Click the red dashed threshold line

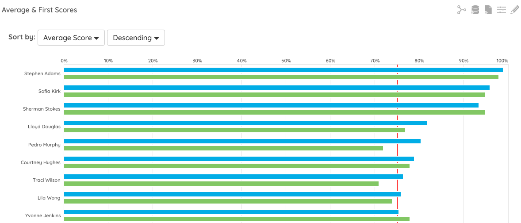pos(397,143)
